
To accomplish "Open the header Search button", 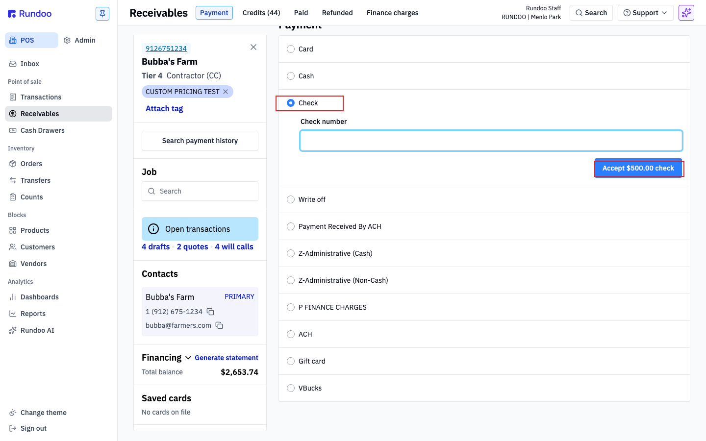I will (591, 13).
